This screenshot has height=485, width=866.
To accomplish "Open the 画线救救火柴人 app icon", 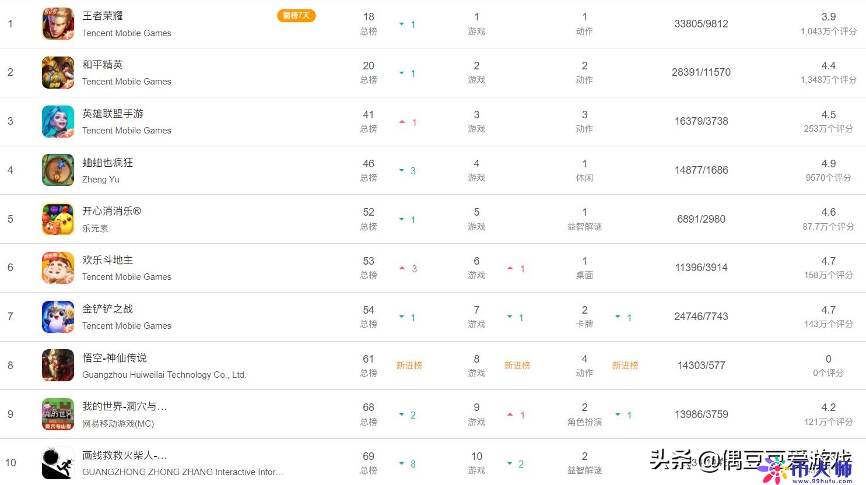I will click(58, 463).
